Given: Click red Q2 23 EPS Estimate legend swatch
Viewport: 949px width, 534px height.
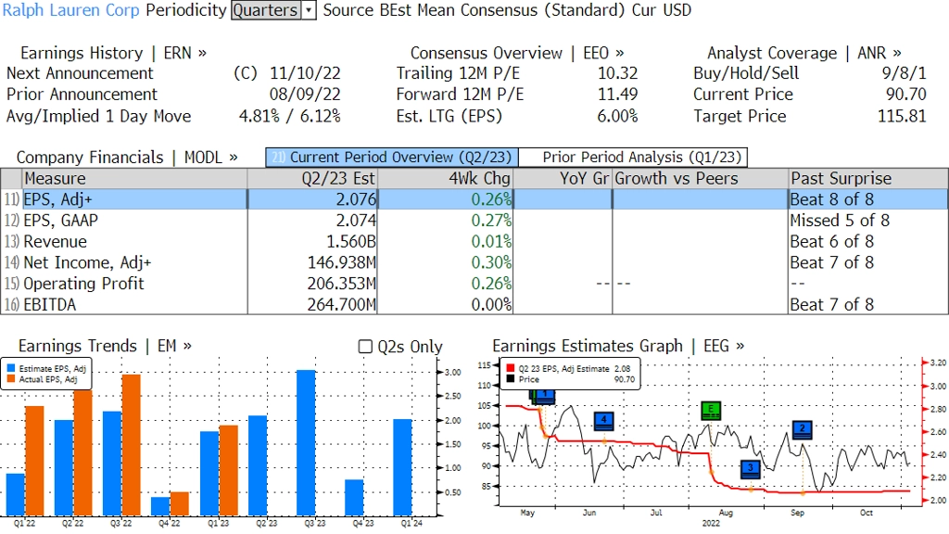Looking at the screenshot, I should coord(511,368).
